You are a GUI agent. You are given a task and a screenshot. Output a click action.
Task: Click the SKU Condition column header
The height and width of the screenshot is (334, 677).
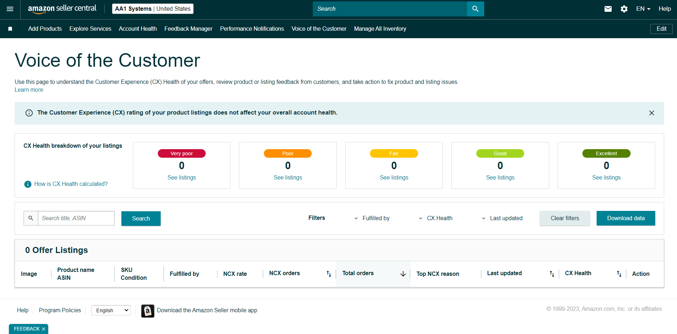point(134,274)
